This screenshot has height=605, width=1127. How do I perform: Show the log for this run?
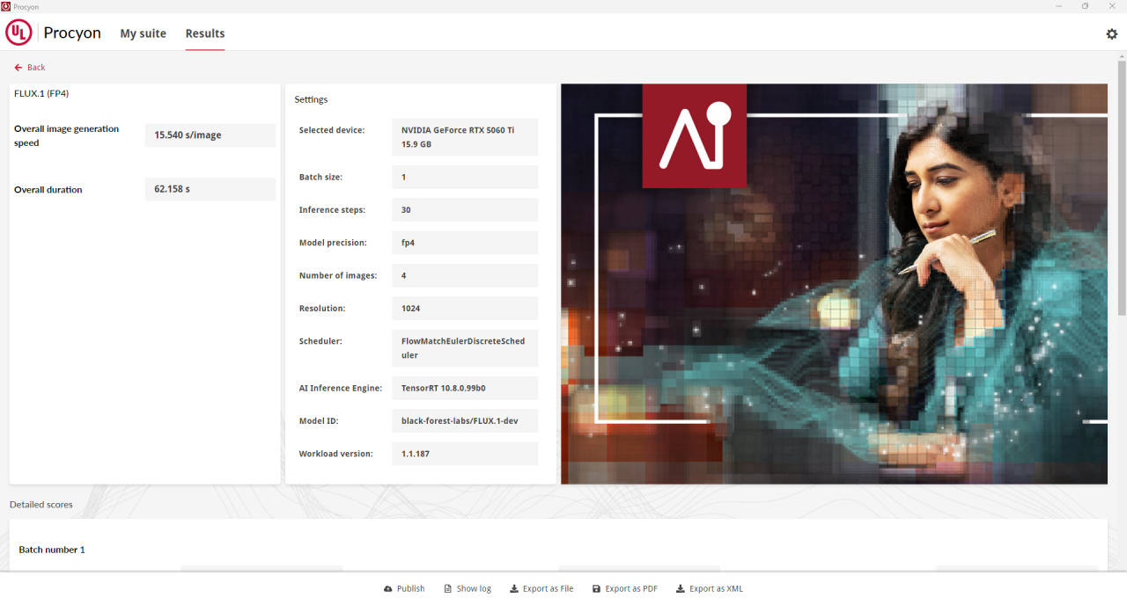pos(468,589)
